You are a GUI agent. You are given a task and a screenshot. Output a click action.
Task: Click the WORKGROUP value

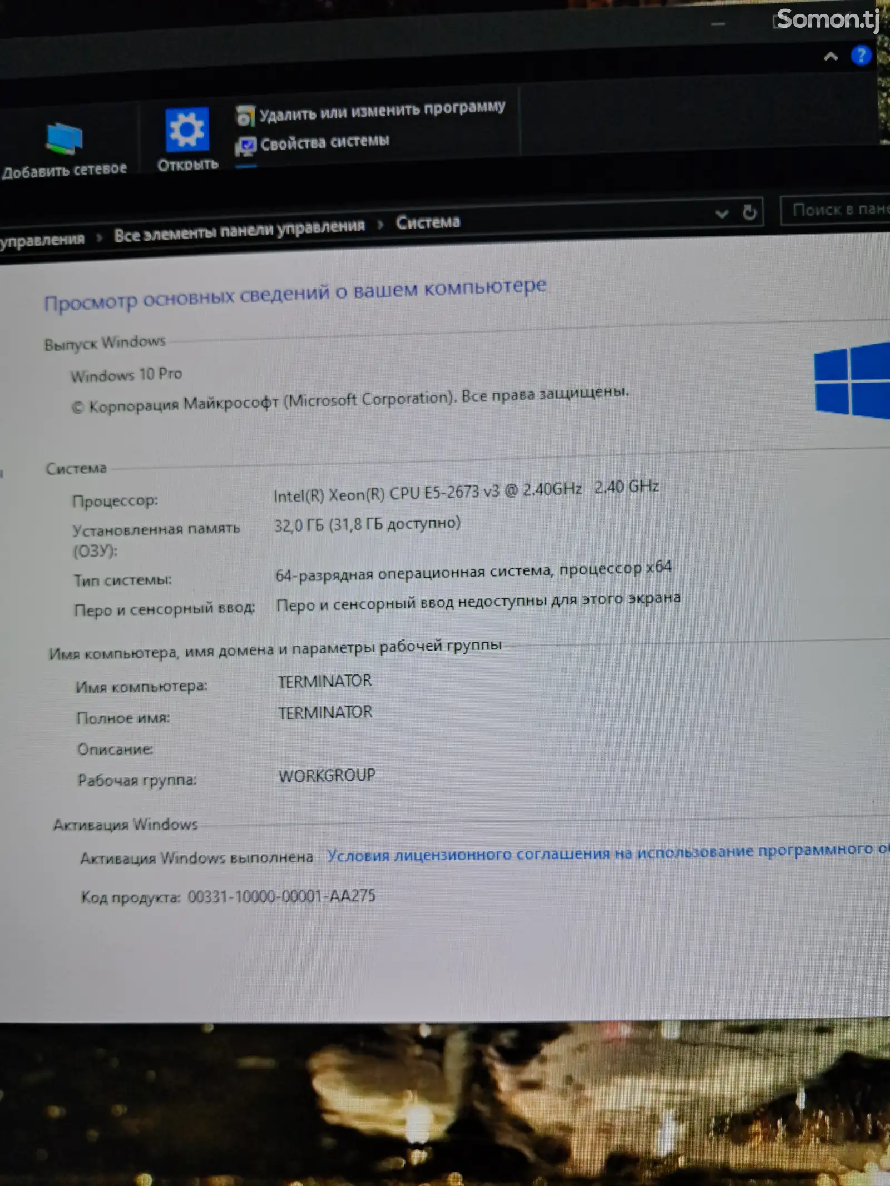click(327, 776)
